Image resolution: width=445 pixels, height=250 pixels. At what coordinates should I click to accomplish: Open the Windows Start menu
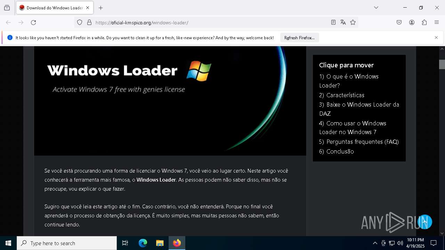tap(8, 243)
